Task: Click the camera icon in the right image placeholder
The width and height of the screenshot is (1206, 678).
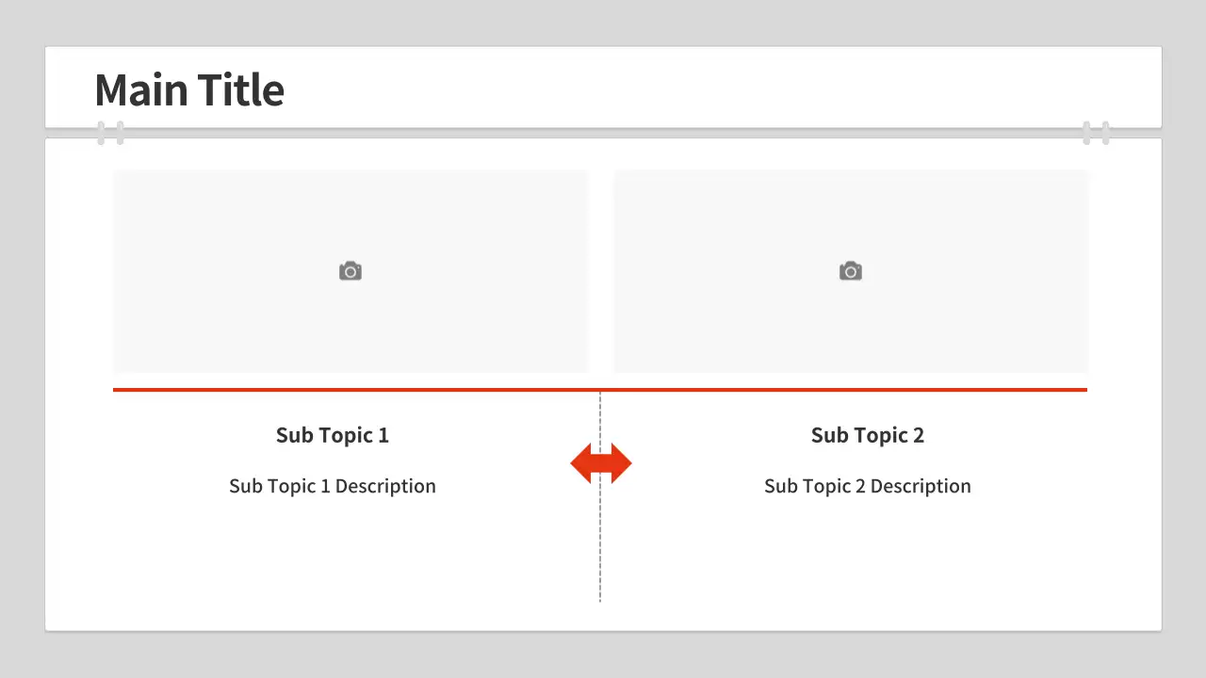Action: click(851, 271)
